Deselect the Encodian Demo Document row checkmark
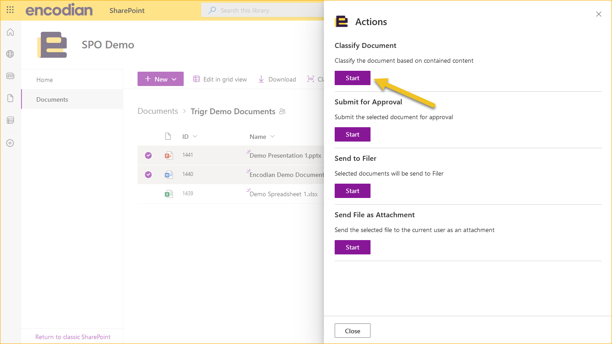Screen dimensions: 612x344 pyautogui.click(x=148, y=175)
